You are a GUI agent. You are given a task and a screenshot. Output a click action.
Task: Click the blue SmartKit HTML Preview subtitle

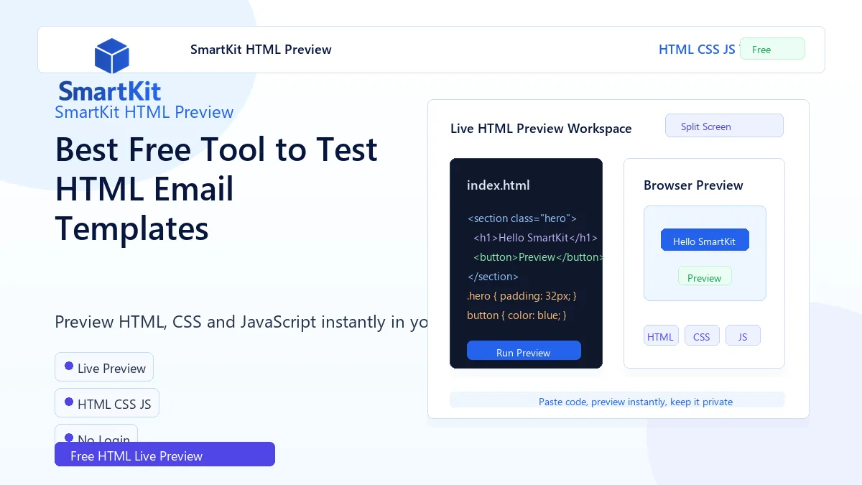point(144,112)
